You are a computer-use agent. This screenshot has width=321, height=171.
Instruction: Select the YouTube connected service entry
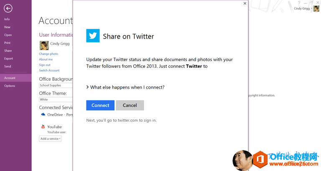pos(54,127)
